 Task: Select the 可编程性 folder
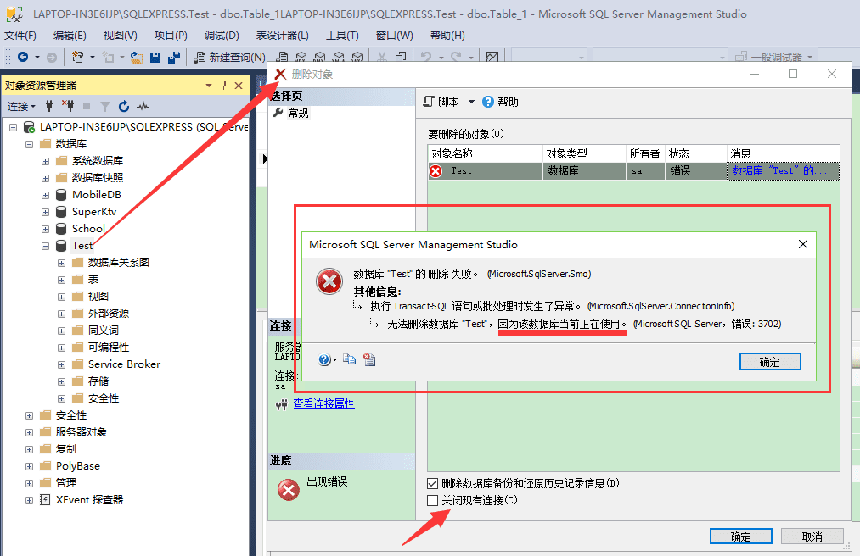[109, 347]
